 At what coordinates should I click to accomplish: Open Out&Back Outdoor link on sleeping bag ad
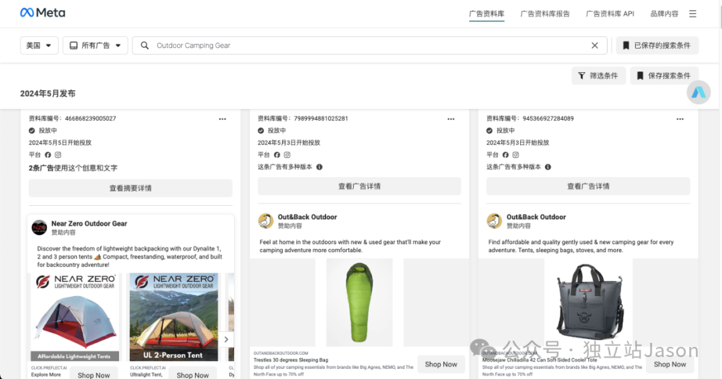coord(307,217)
